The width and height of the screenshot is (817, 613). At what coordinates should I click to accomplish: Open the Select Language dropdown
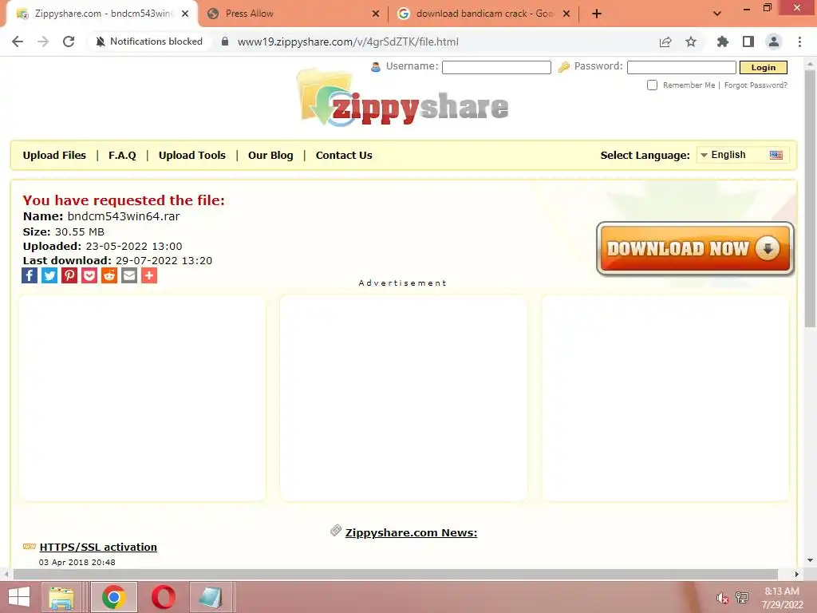click(x=743, y=155)
